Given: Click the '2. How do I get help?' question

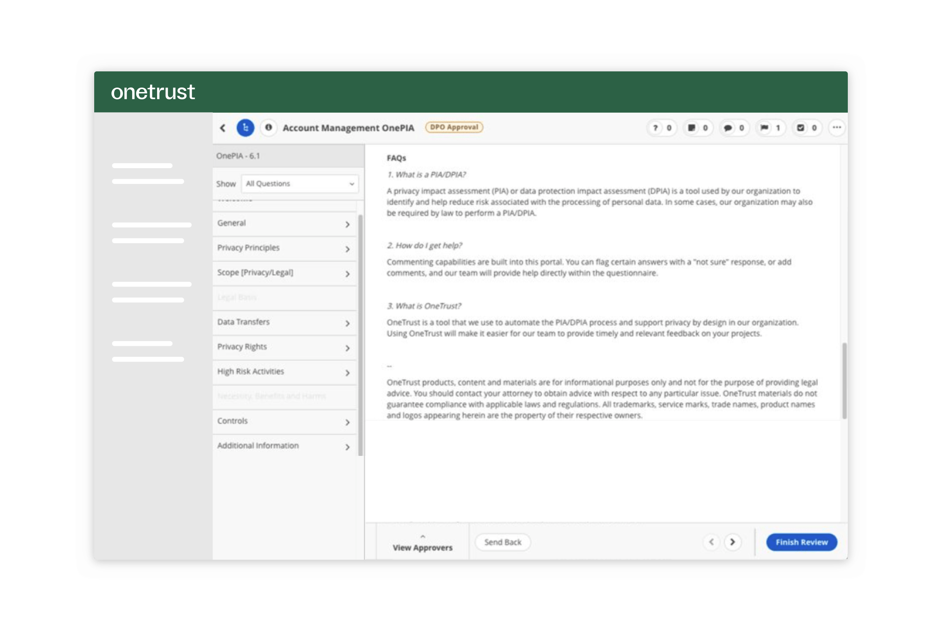Looking at the screenshot, I should coord(425,245).
